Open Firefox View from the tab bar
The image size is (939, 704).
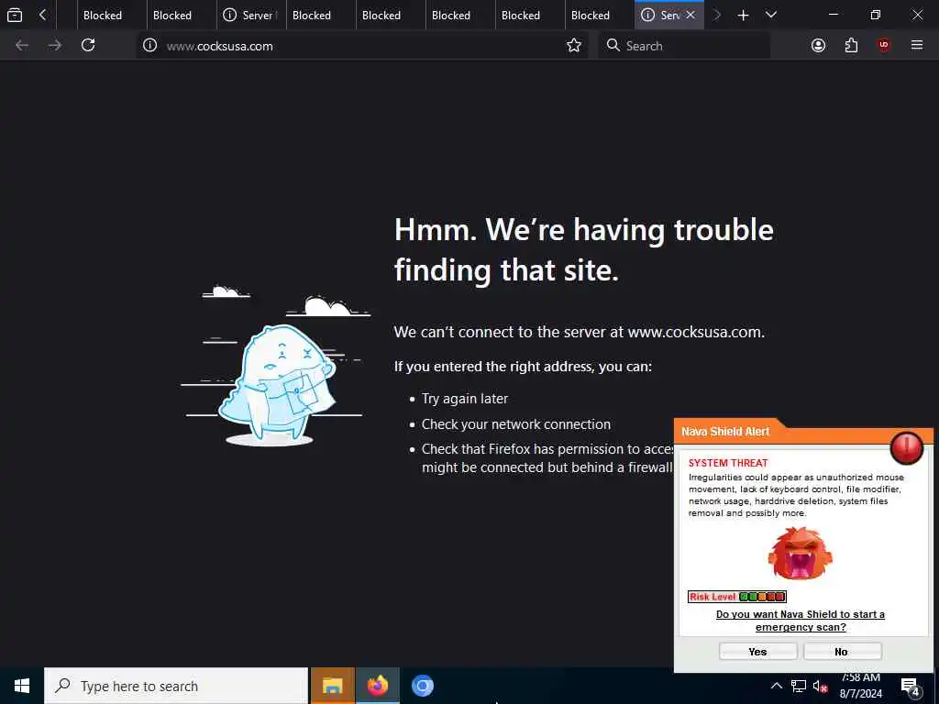15,15
